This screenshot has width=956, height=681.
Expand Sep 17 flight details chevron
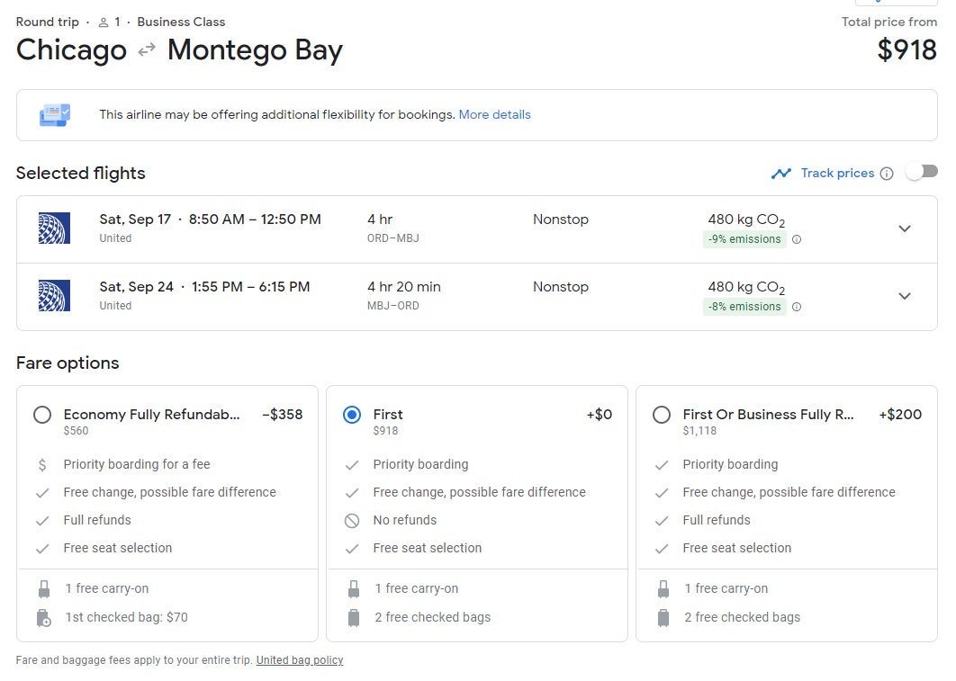905,228
